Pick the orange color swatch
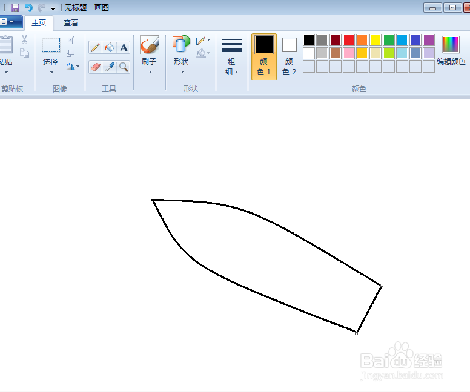Image resolution: width=470 pixels, height=392 pixels. (362, 40)
